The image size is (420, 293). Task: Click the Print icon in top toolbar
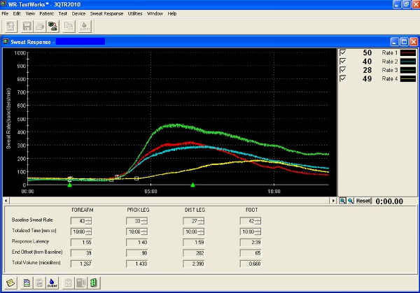click(40, 26)
